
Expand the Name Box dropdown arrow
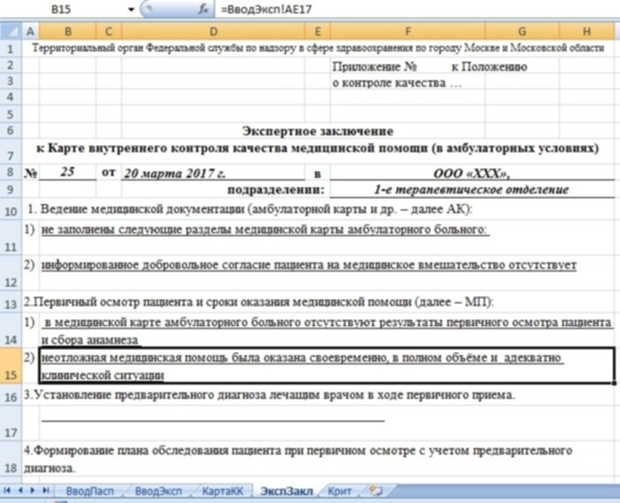click(x=132, y=10)
